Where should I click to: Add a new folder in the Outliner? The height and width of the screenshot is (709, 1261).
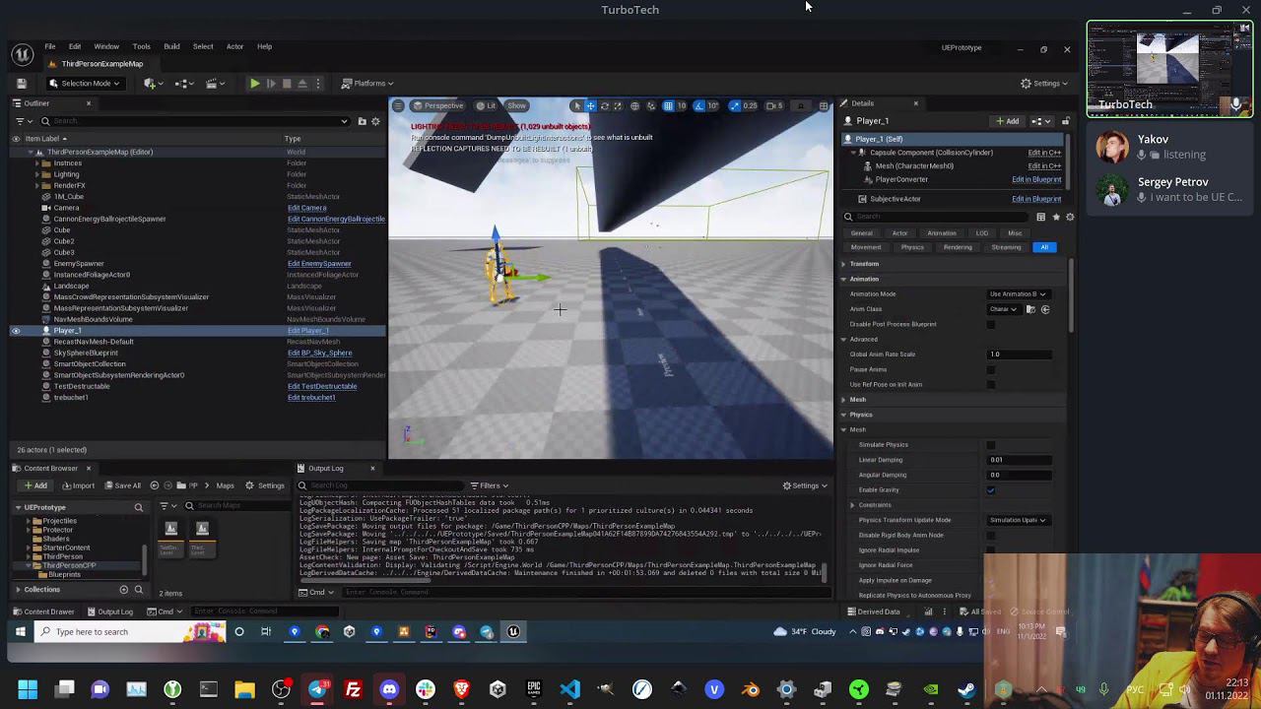(x=362, y=121)
